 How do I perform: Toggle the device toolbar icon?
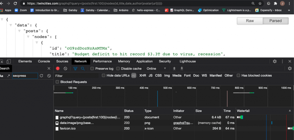(9, 61)
